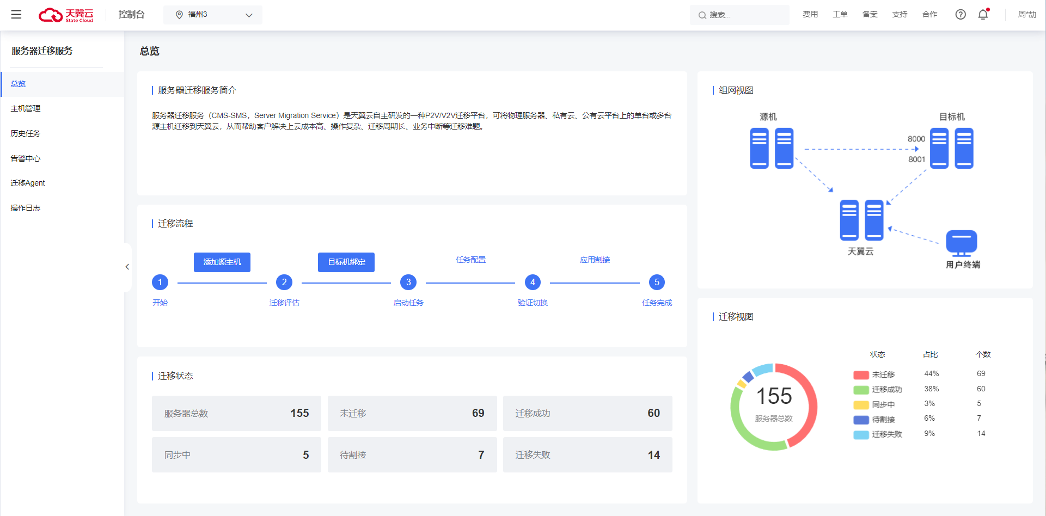This screenshot has height=516, width=1046.
Task: Click step 3 circle 启动任务
Action: (x=408, y=282)
